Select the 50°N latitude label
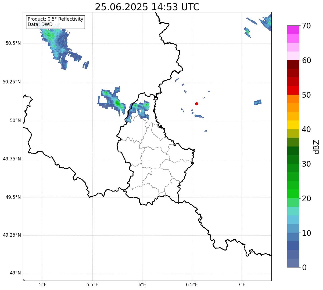 click(x=15, y=120)
